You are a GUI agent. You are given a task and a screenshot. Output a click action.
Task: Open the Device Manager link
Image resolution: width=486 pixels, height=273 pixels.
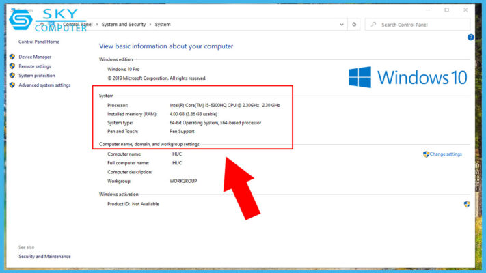[x=34, y=57]
